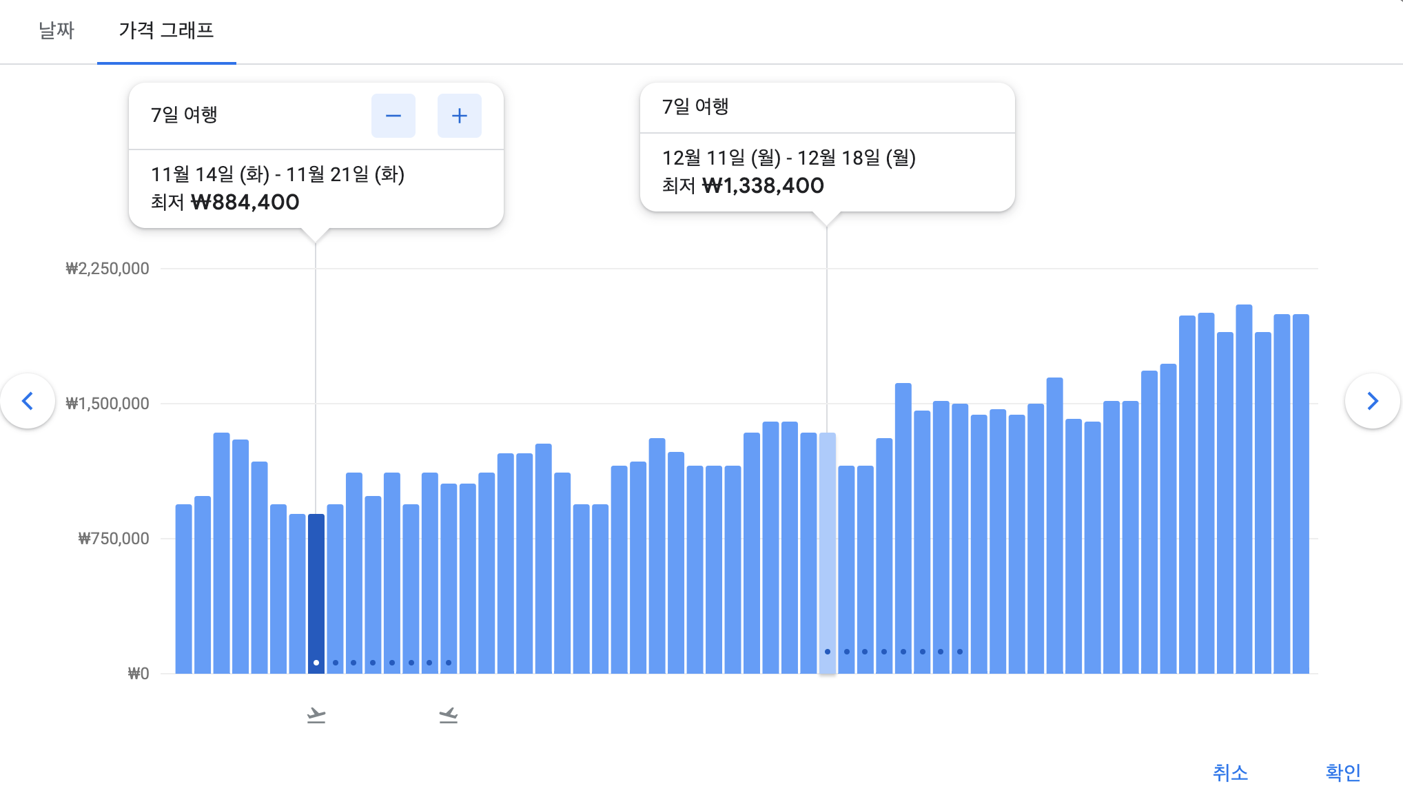Click the ₩884,400 lowest price label
The image size is (1403, 806).
click(x=244, y=202)
